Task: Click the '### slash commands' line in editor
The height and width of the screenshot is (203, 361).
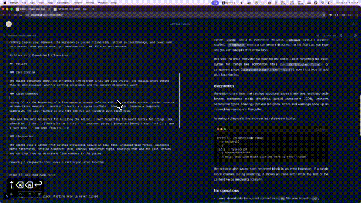Action: [x=24, y=94]
